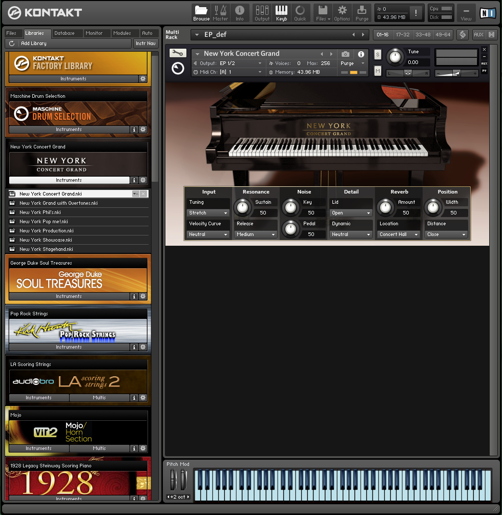Open the Location Concert Hall dropdown
This screenshot has height=515, width=502.
pyautogui.click(x=399, y=234)
